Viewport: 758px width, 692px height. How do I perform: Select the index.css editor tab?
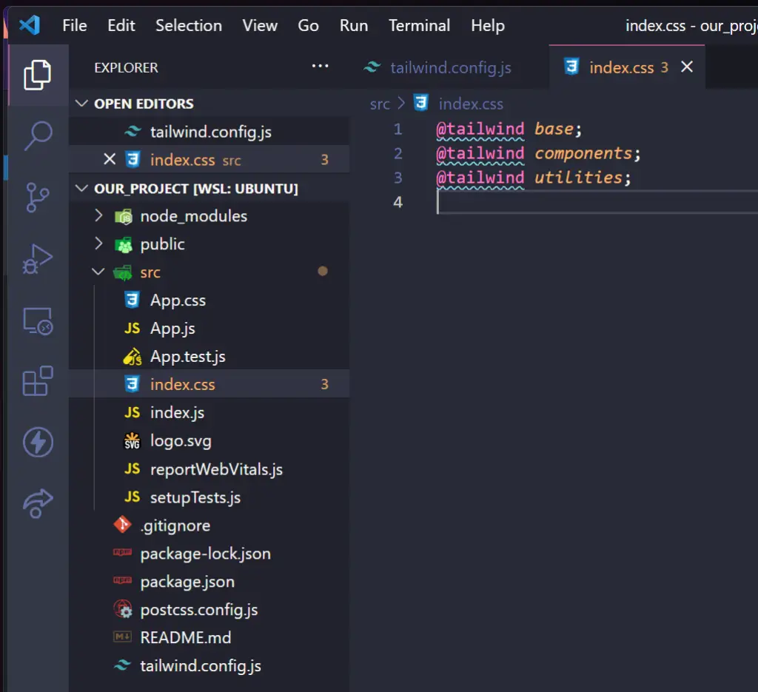(627, 67)
